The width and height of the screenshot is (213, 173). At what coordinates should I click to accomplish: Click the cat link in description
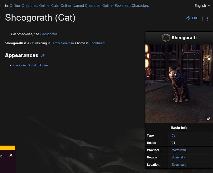(32, 43)
